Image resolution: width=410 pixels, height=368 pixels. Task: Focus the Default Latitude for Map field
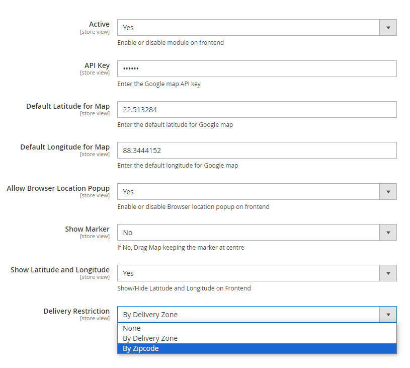[257, 109]
